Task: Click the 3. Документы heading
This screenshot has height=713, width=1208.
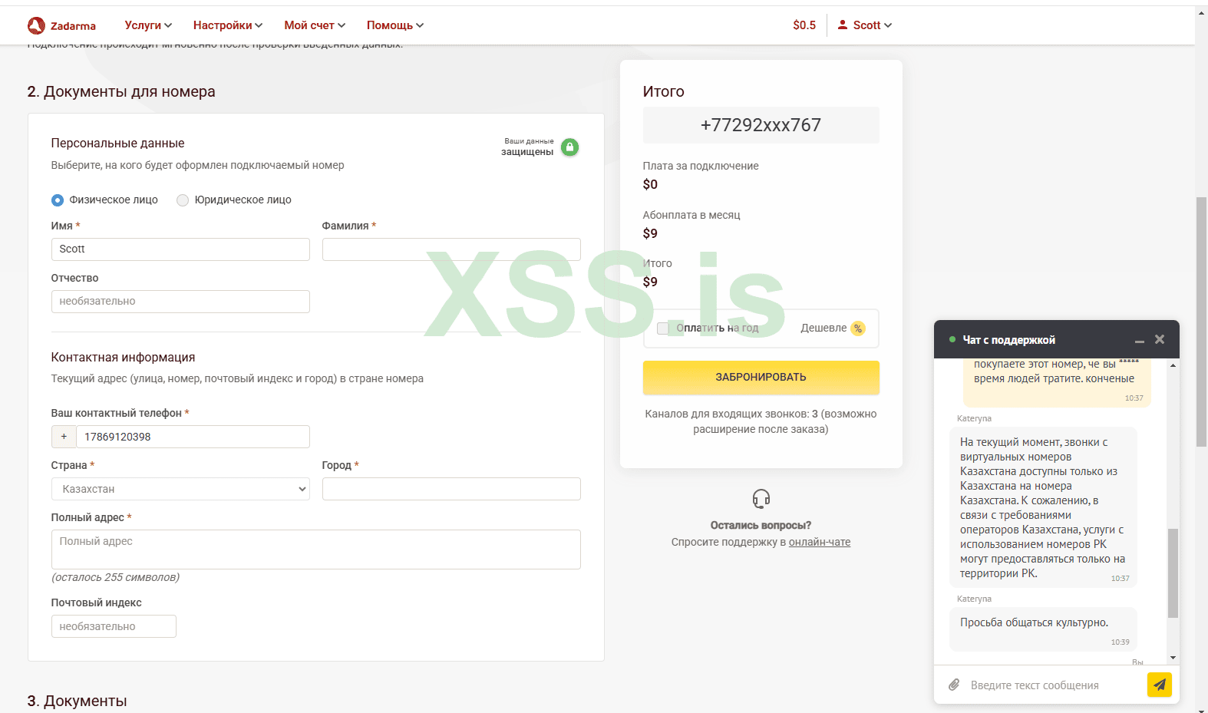Action: [x=77, y=701]
